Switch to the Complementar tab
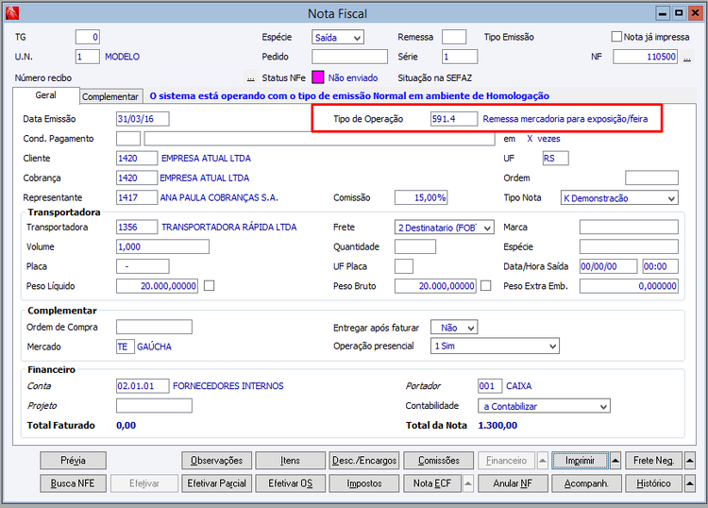The image size is (708, 508). click(x=110, y=96)
